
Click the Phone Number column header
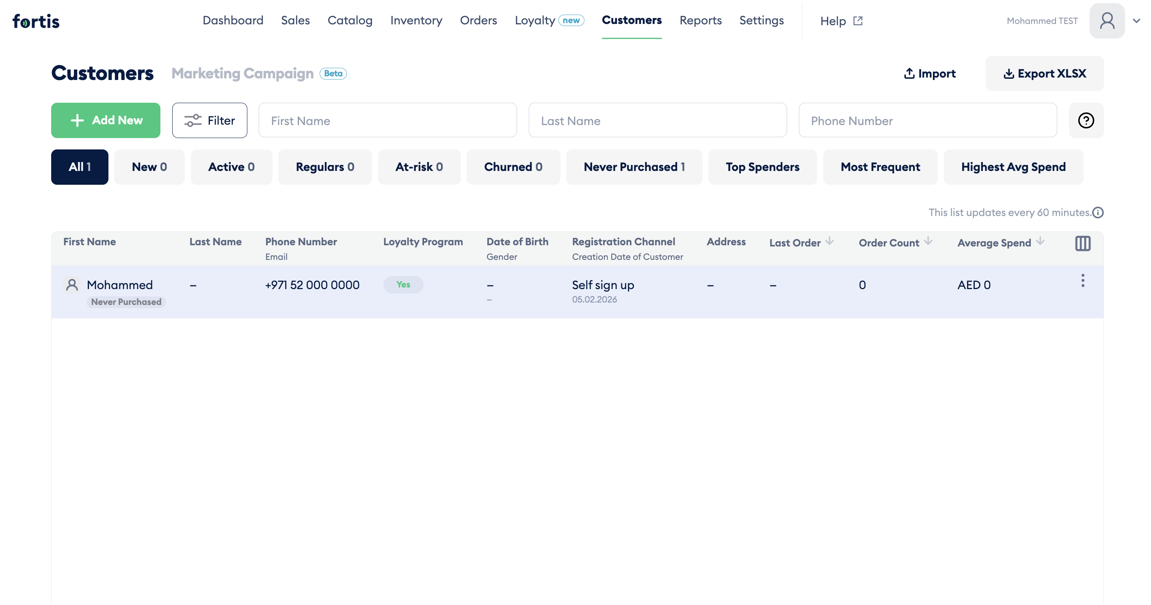301,241
